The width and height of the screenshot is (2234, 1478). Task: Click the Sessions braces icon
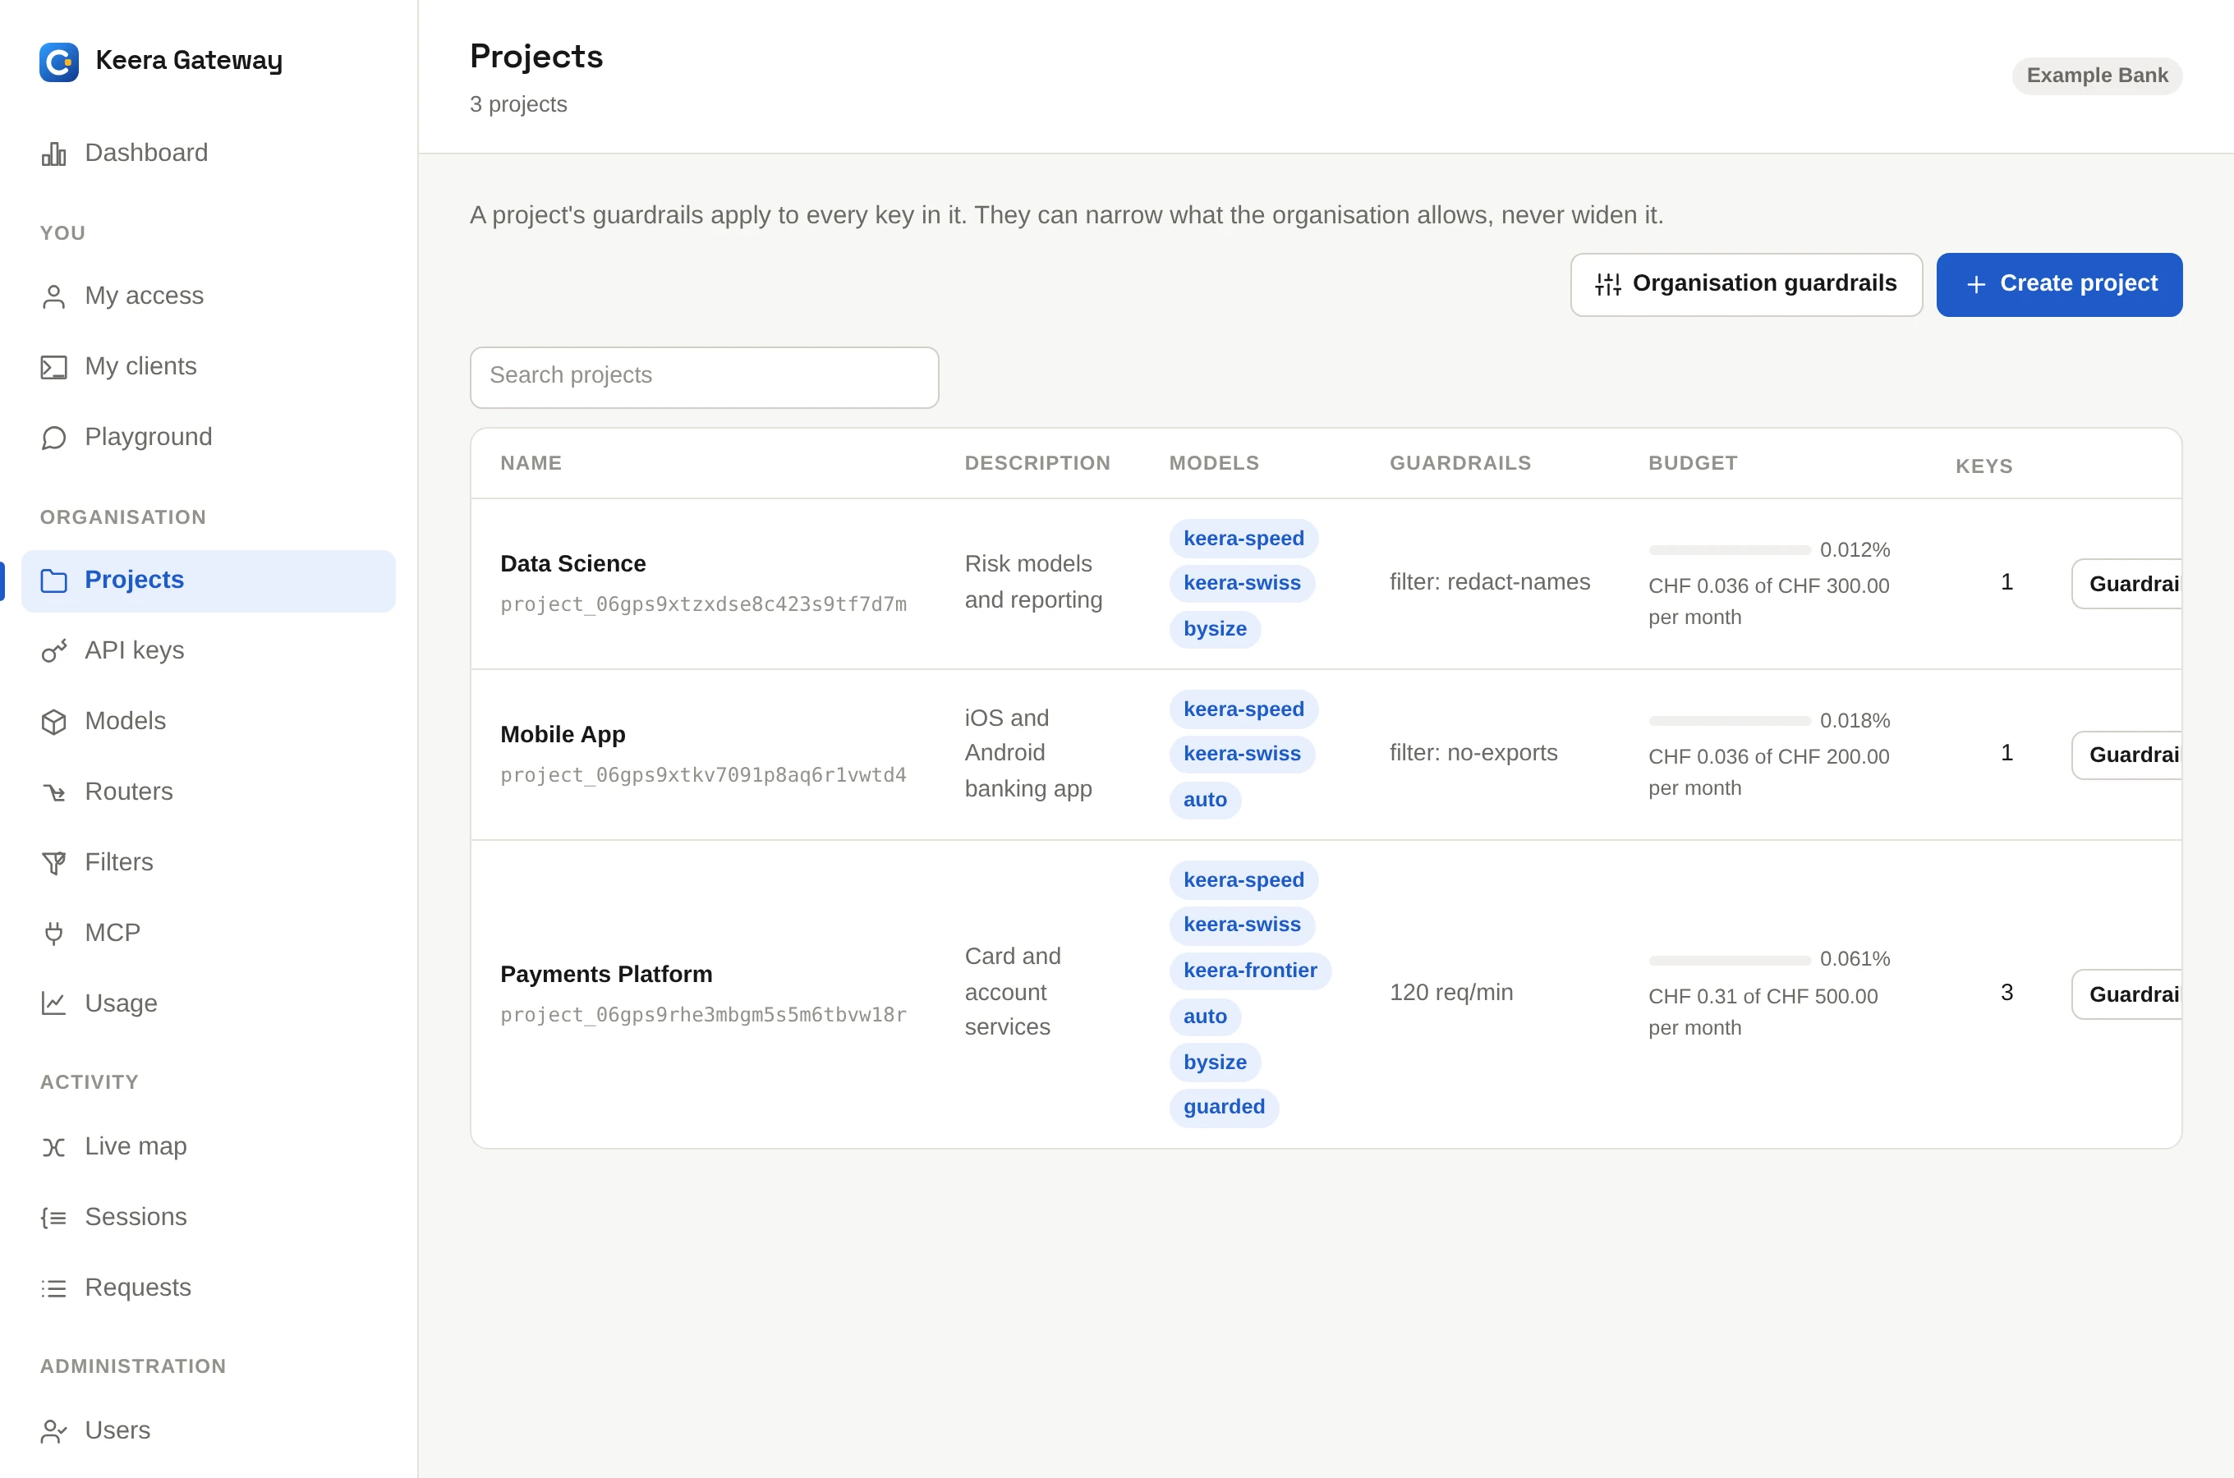(53, 1218)
